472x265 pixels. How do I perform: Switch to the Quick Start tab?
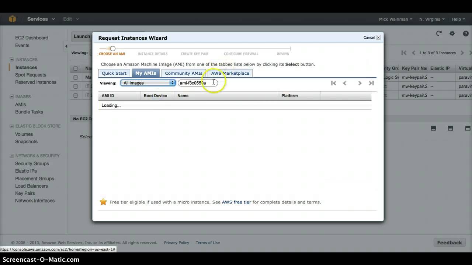click(114, 73)
